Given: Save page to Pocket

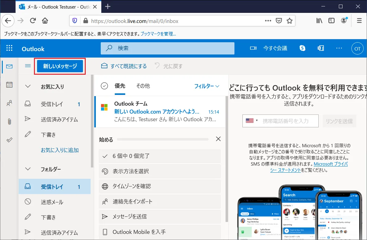Looking at the screenshot, I should tap(279, 21).
